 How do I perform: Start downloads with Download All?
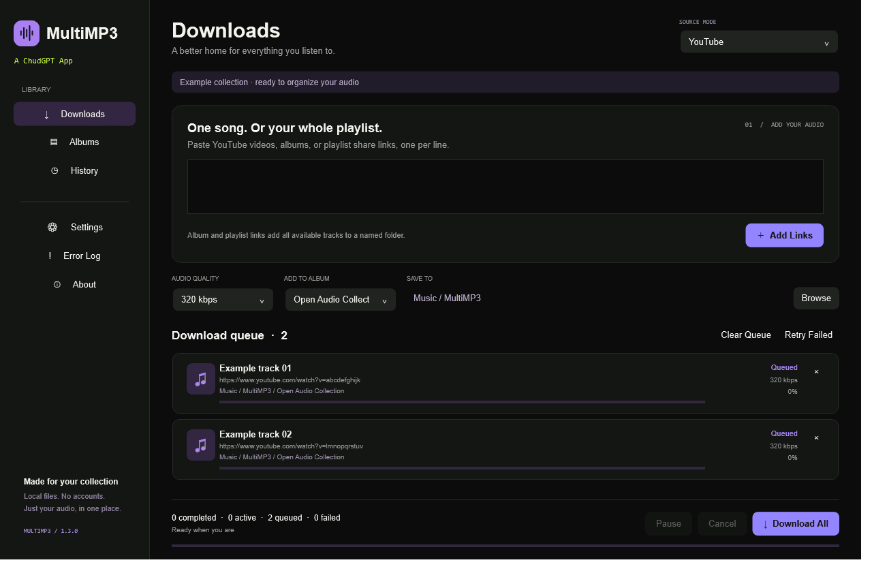(x=796, y=524)
